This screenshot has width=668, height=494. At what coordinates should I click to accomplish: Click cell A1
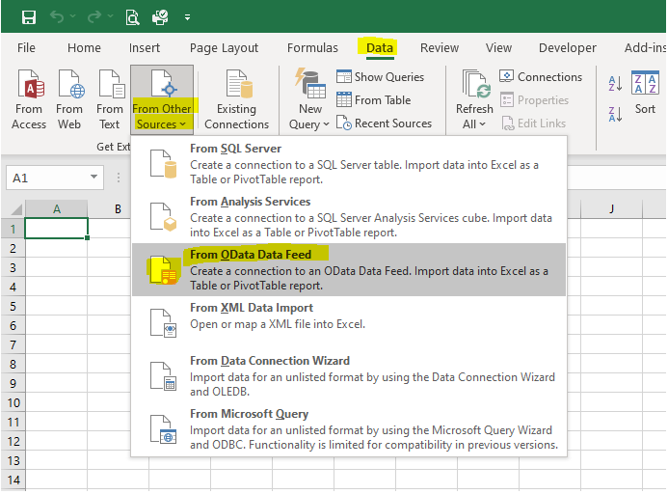(x=56, y=229)
